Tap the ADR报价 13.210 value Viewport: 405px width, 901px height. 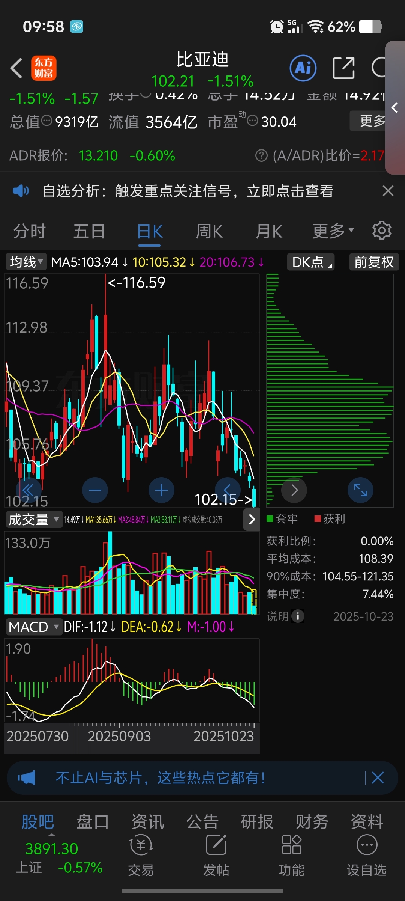[98, 155]
